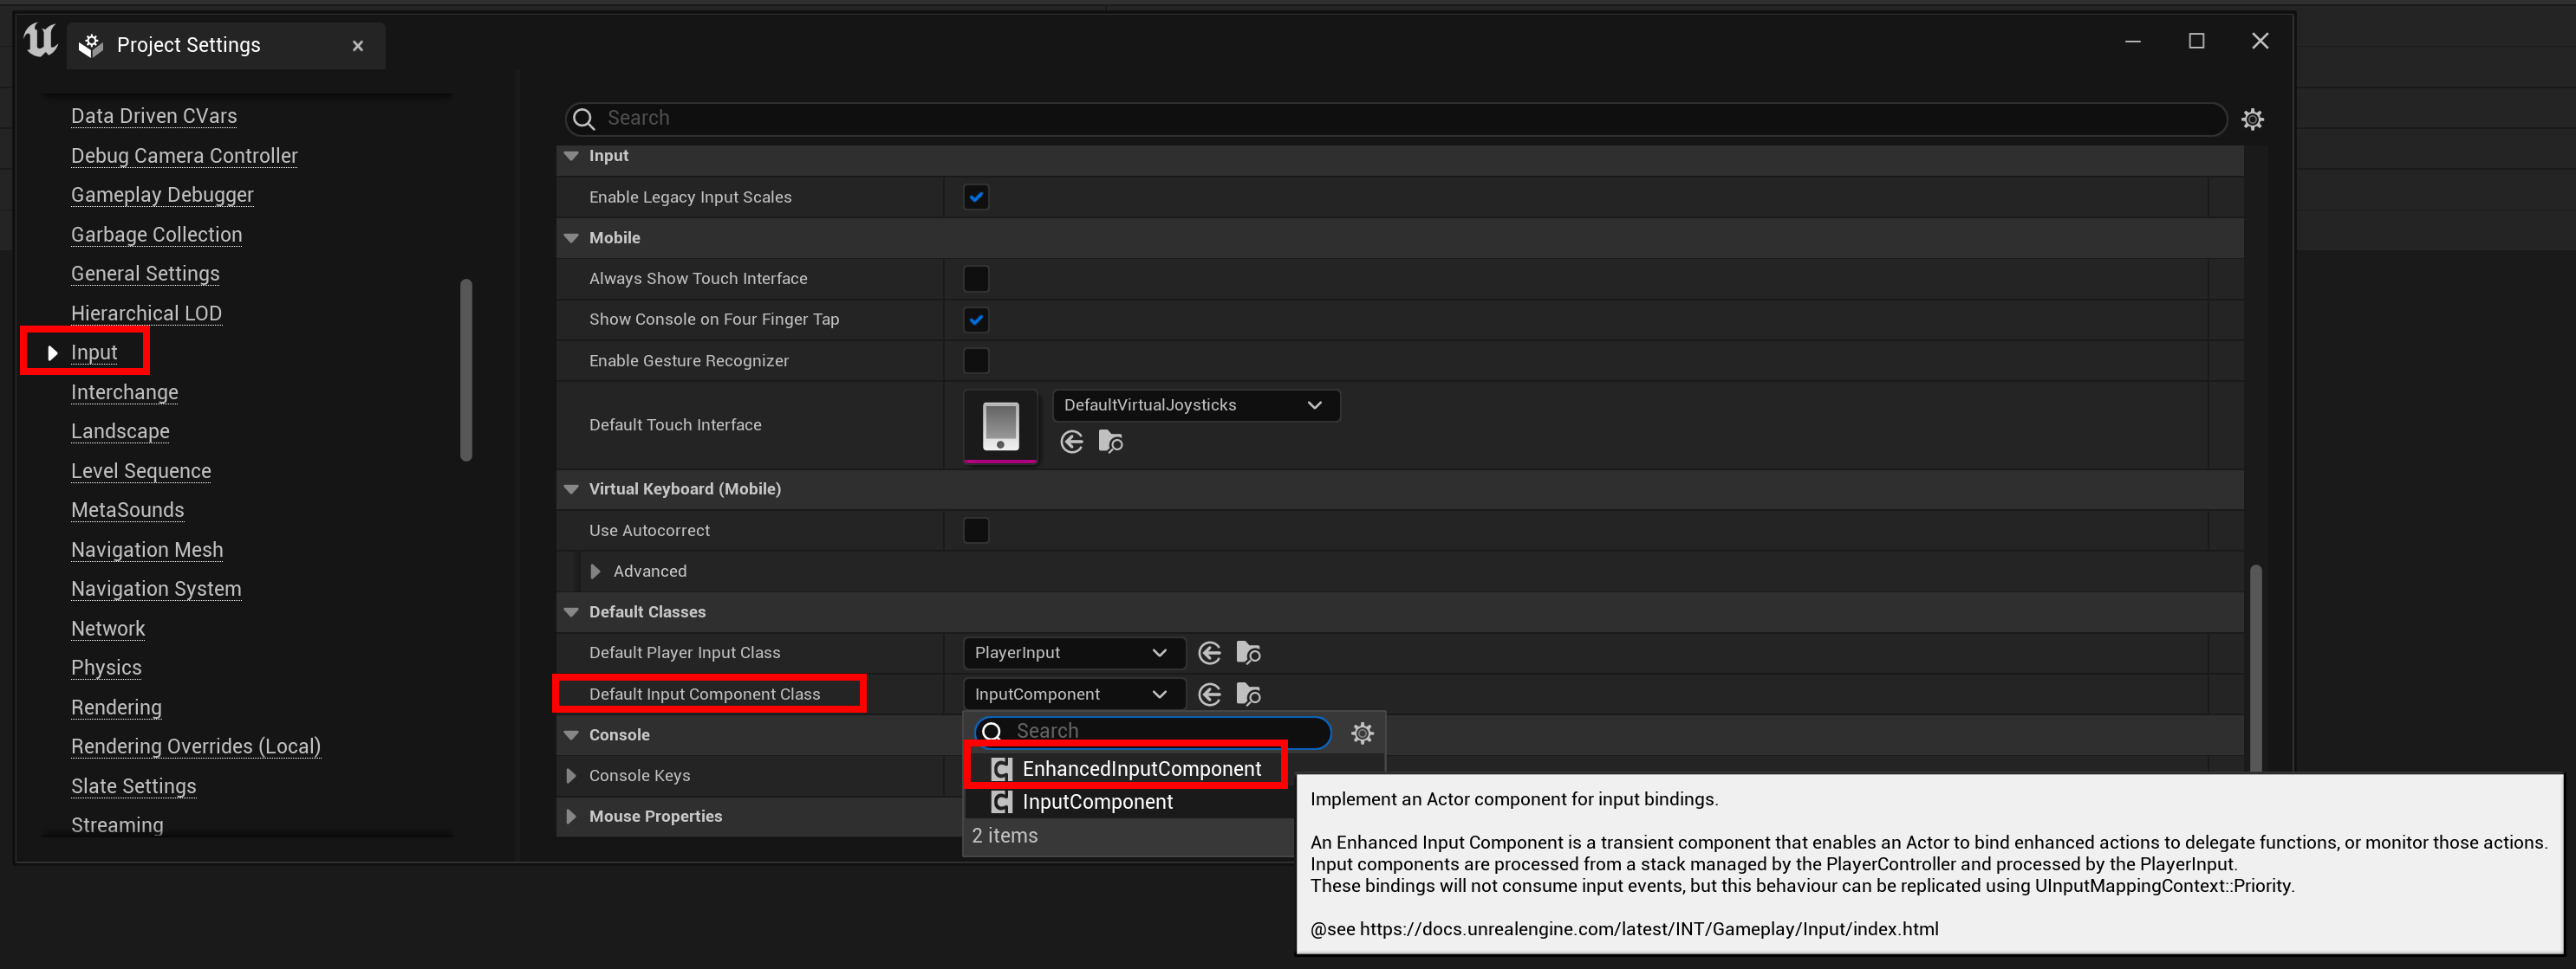The height and width of the screenshot is (969, 2576).
Task: Open Navigation Mesh settings
Action: (x=147, y=551)
